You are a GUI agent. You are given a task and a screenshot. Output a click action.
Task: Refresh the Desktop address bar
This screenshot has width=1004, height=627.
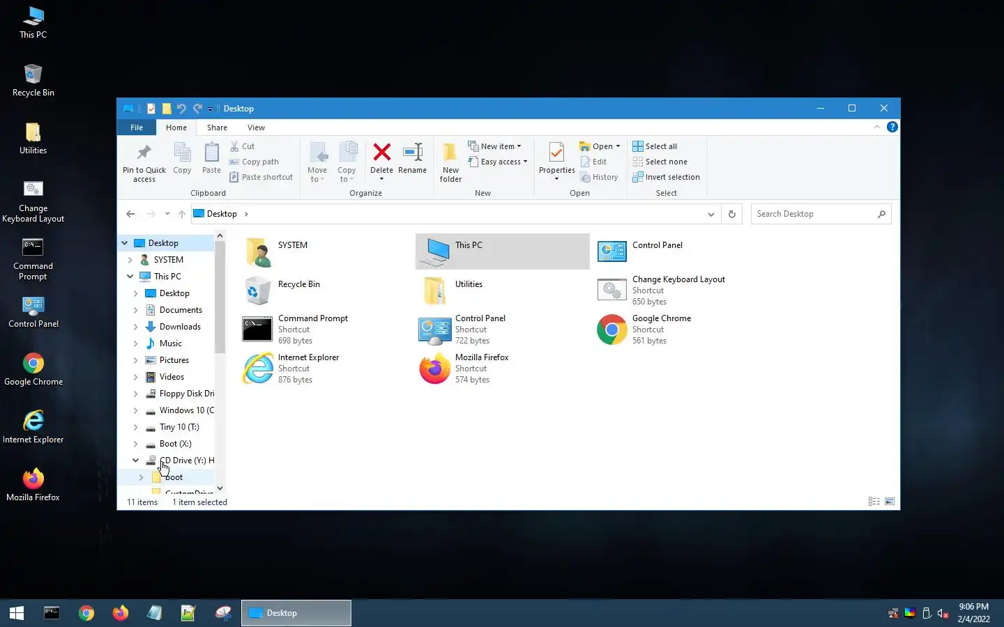tap(731, 214)
